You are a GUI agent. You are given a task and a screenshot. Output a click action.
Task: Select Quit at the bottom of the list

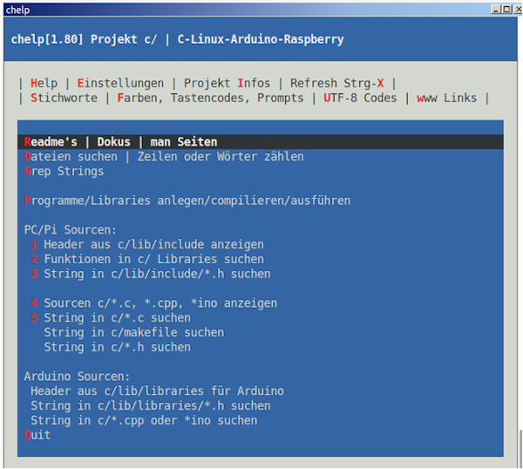coord(37,435)
